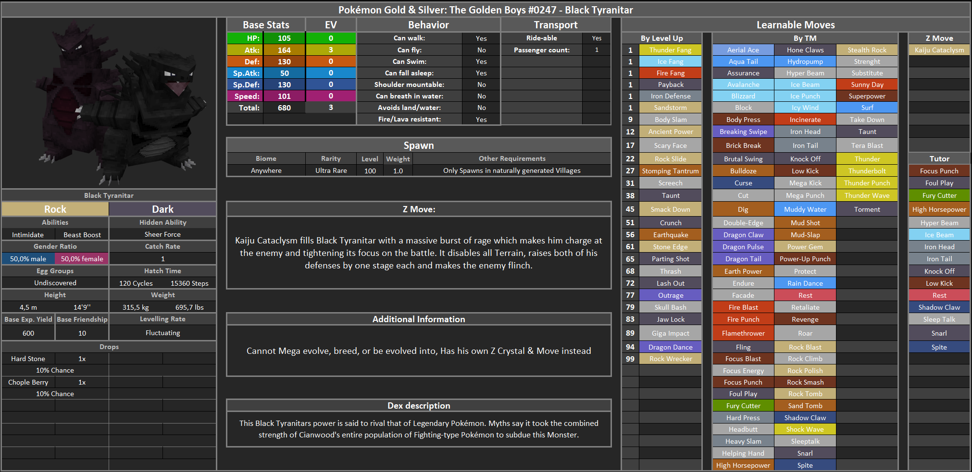Click the High Horsepower tutor move
Viewport: 972px width, 472px height.
939,209
